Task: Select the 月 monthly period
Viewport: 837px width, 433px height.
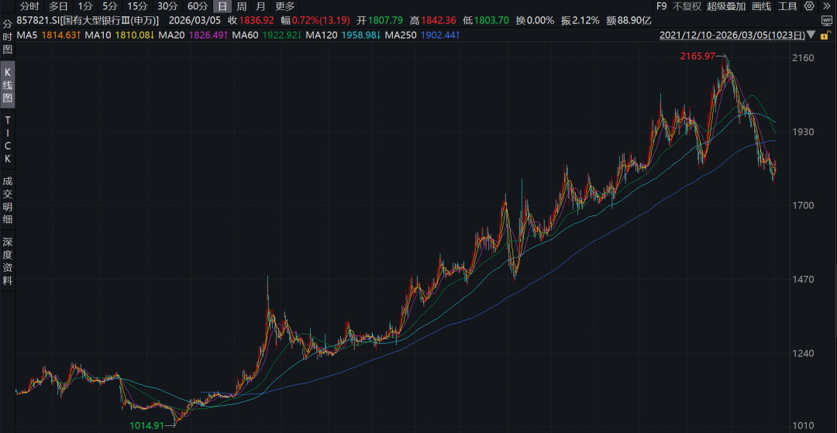Action: click(261, 6)
